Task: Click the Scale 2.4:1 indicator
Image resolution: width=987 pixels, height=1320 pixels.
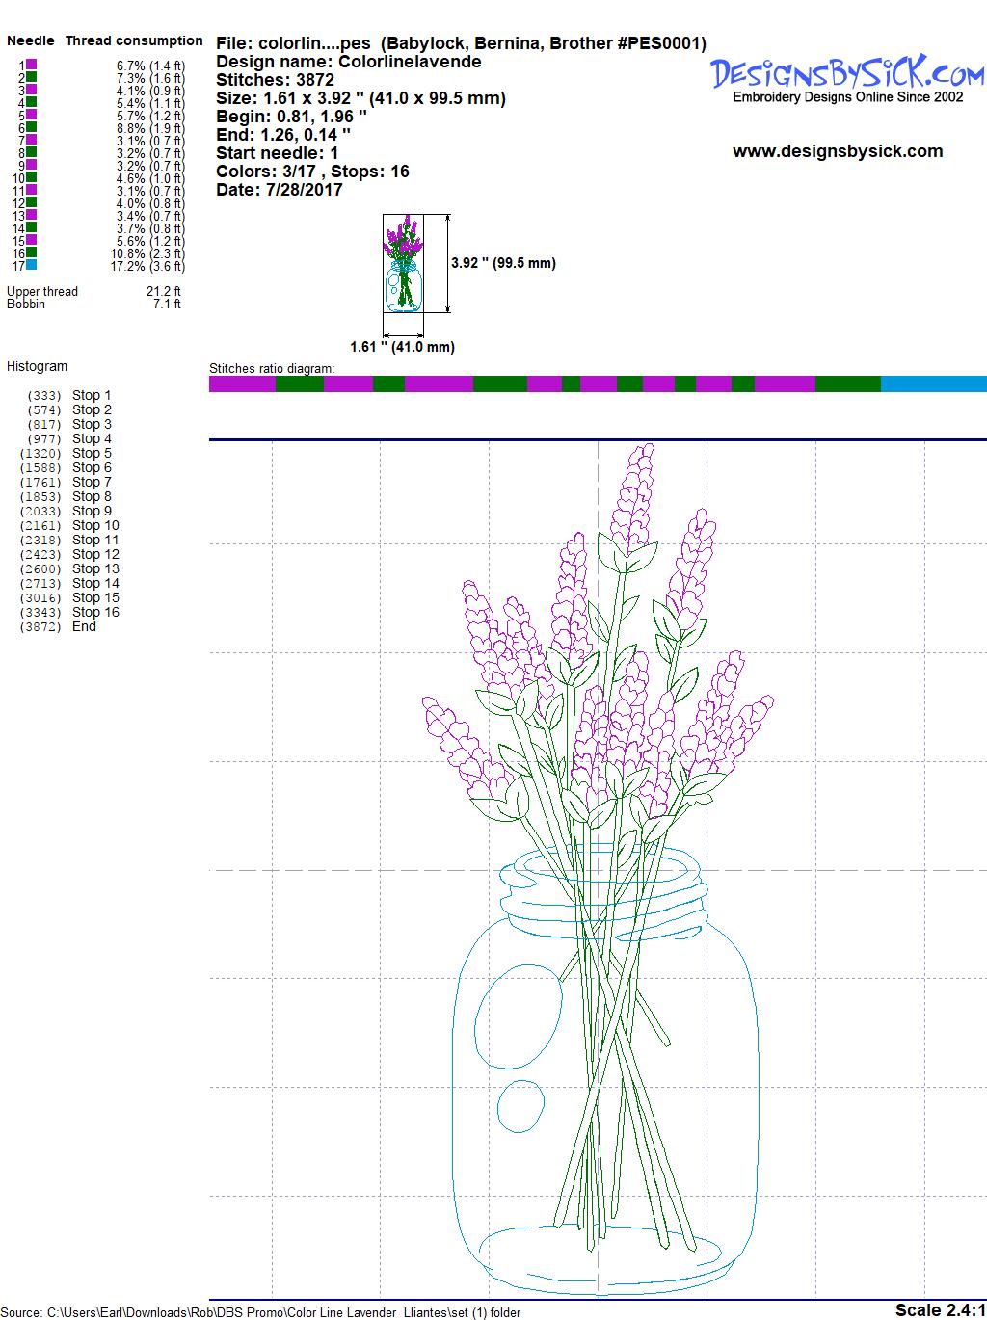Action: [x=940, y=1309]
